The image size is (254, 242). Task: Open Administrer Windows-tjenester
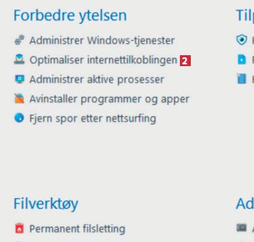(x=102, y=40)
